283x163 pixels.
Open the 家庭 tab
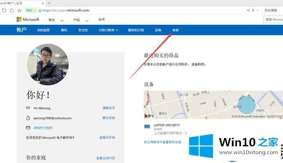tap(175, 30)
